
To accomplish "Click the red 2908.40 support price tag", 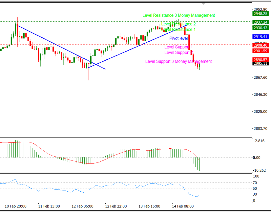I will [261, 45].
